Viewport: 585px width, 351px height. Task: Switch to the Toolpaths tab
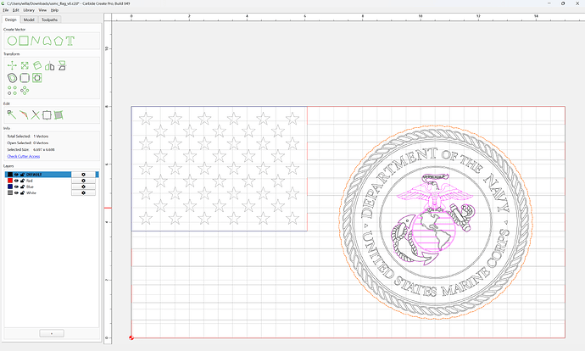[50, 19]
